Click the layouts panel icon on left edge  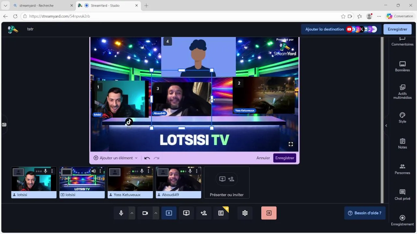[x=4, y=124]
